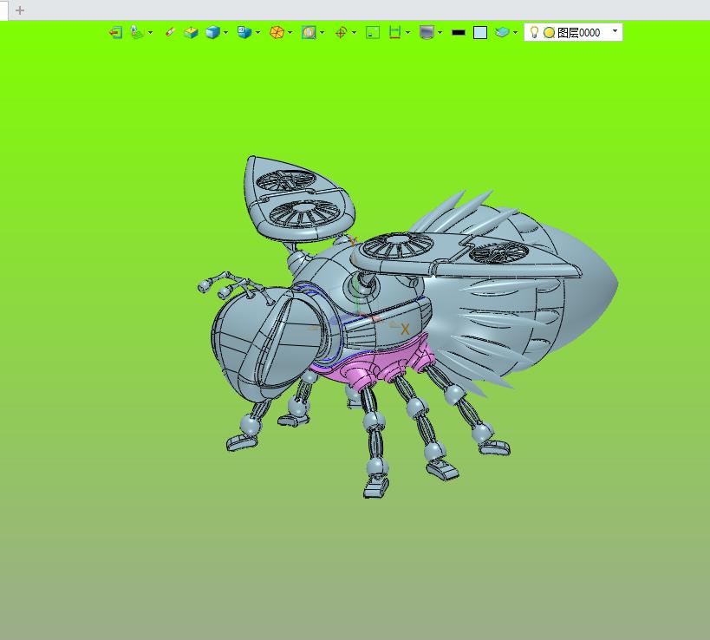The height and width of the screenshot is (640, 710).
Task: Open dropdown beside dimension measure icon
Action: pyautogui.click(x=408, y=33)
